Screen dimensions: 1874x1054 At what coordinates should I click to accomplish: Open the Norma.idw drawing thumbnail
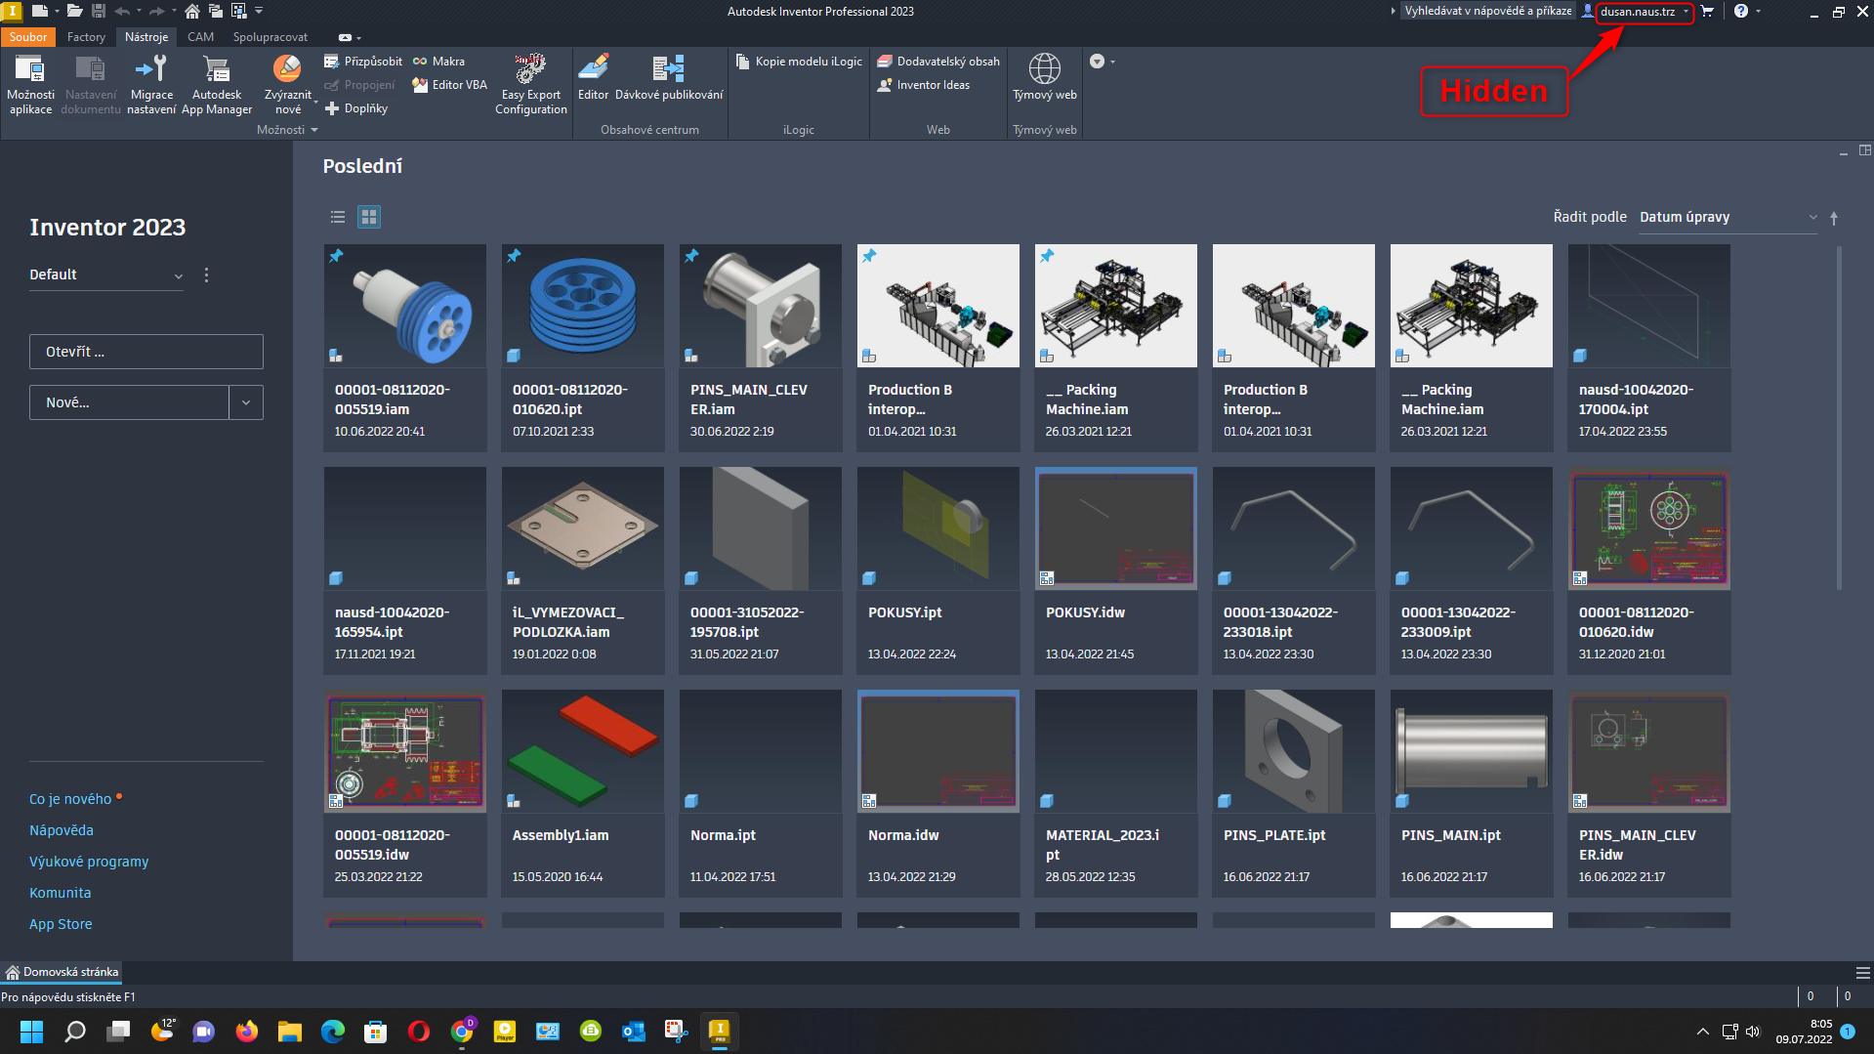[x=937, y=751]
